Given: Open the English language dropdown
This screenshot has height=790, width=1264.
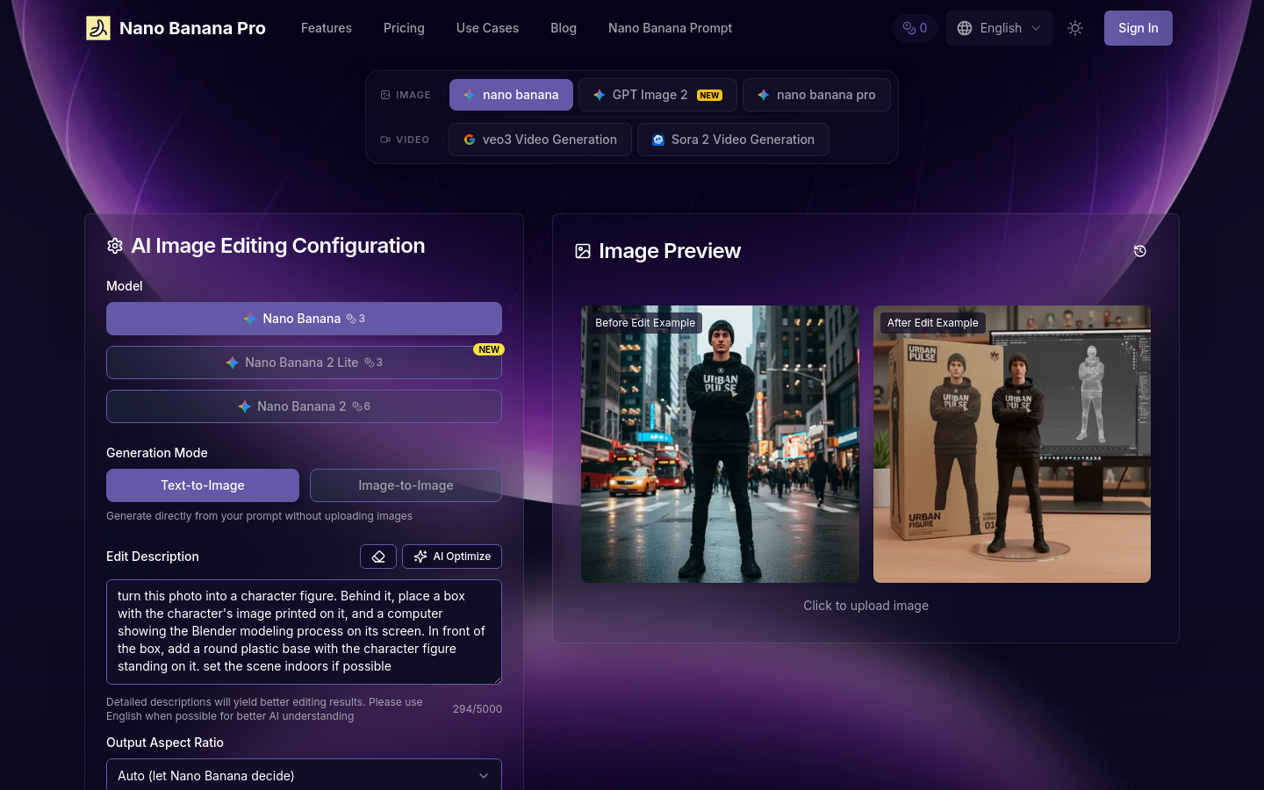Looking at the screenshot, I should (x=999, y=28).
